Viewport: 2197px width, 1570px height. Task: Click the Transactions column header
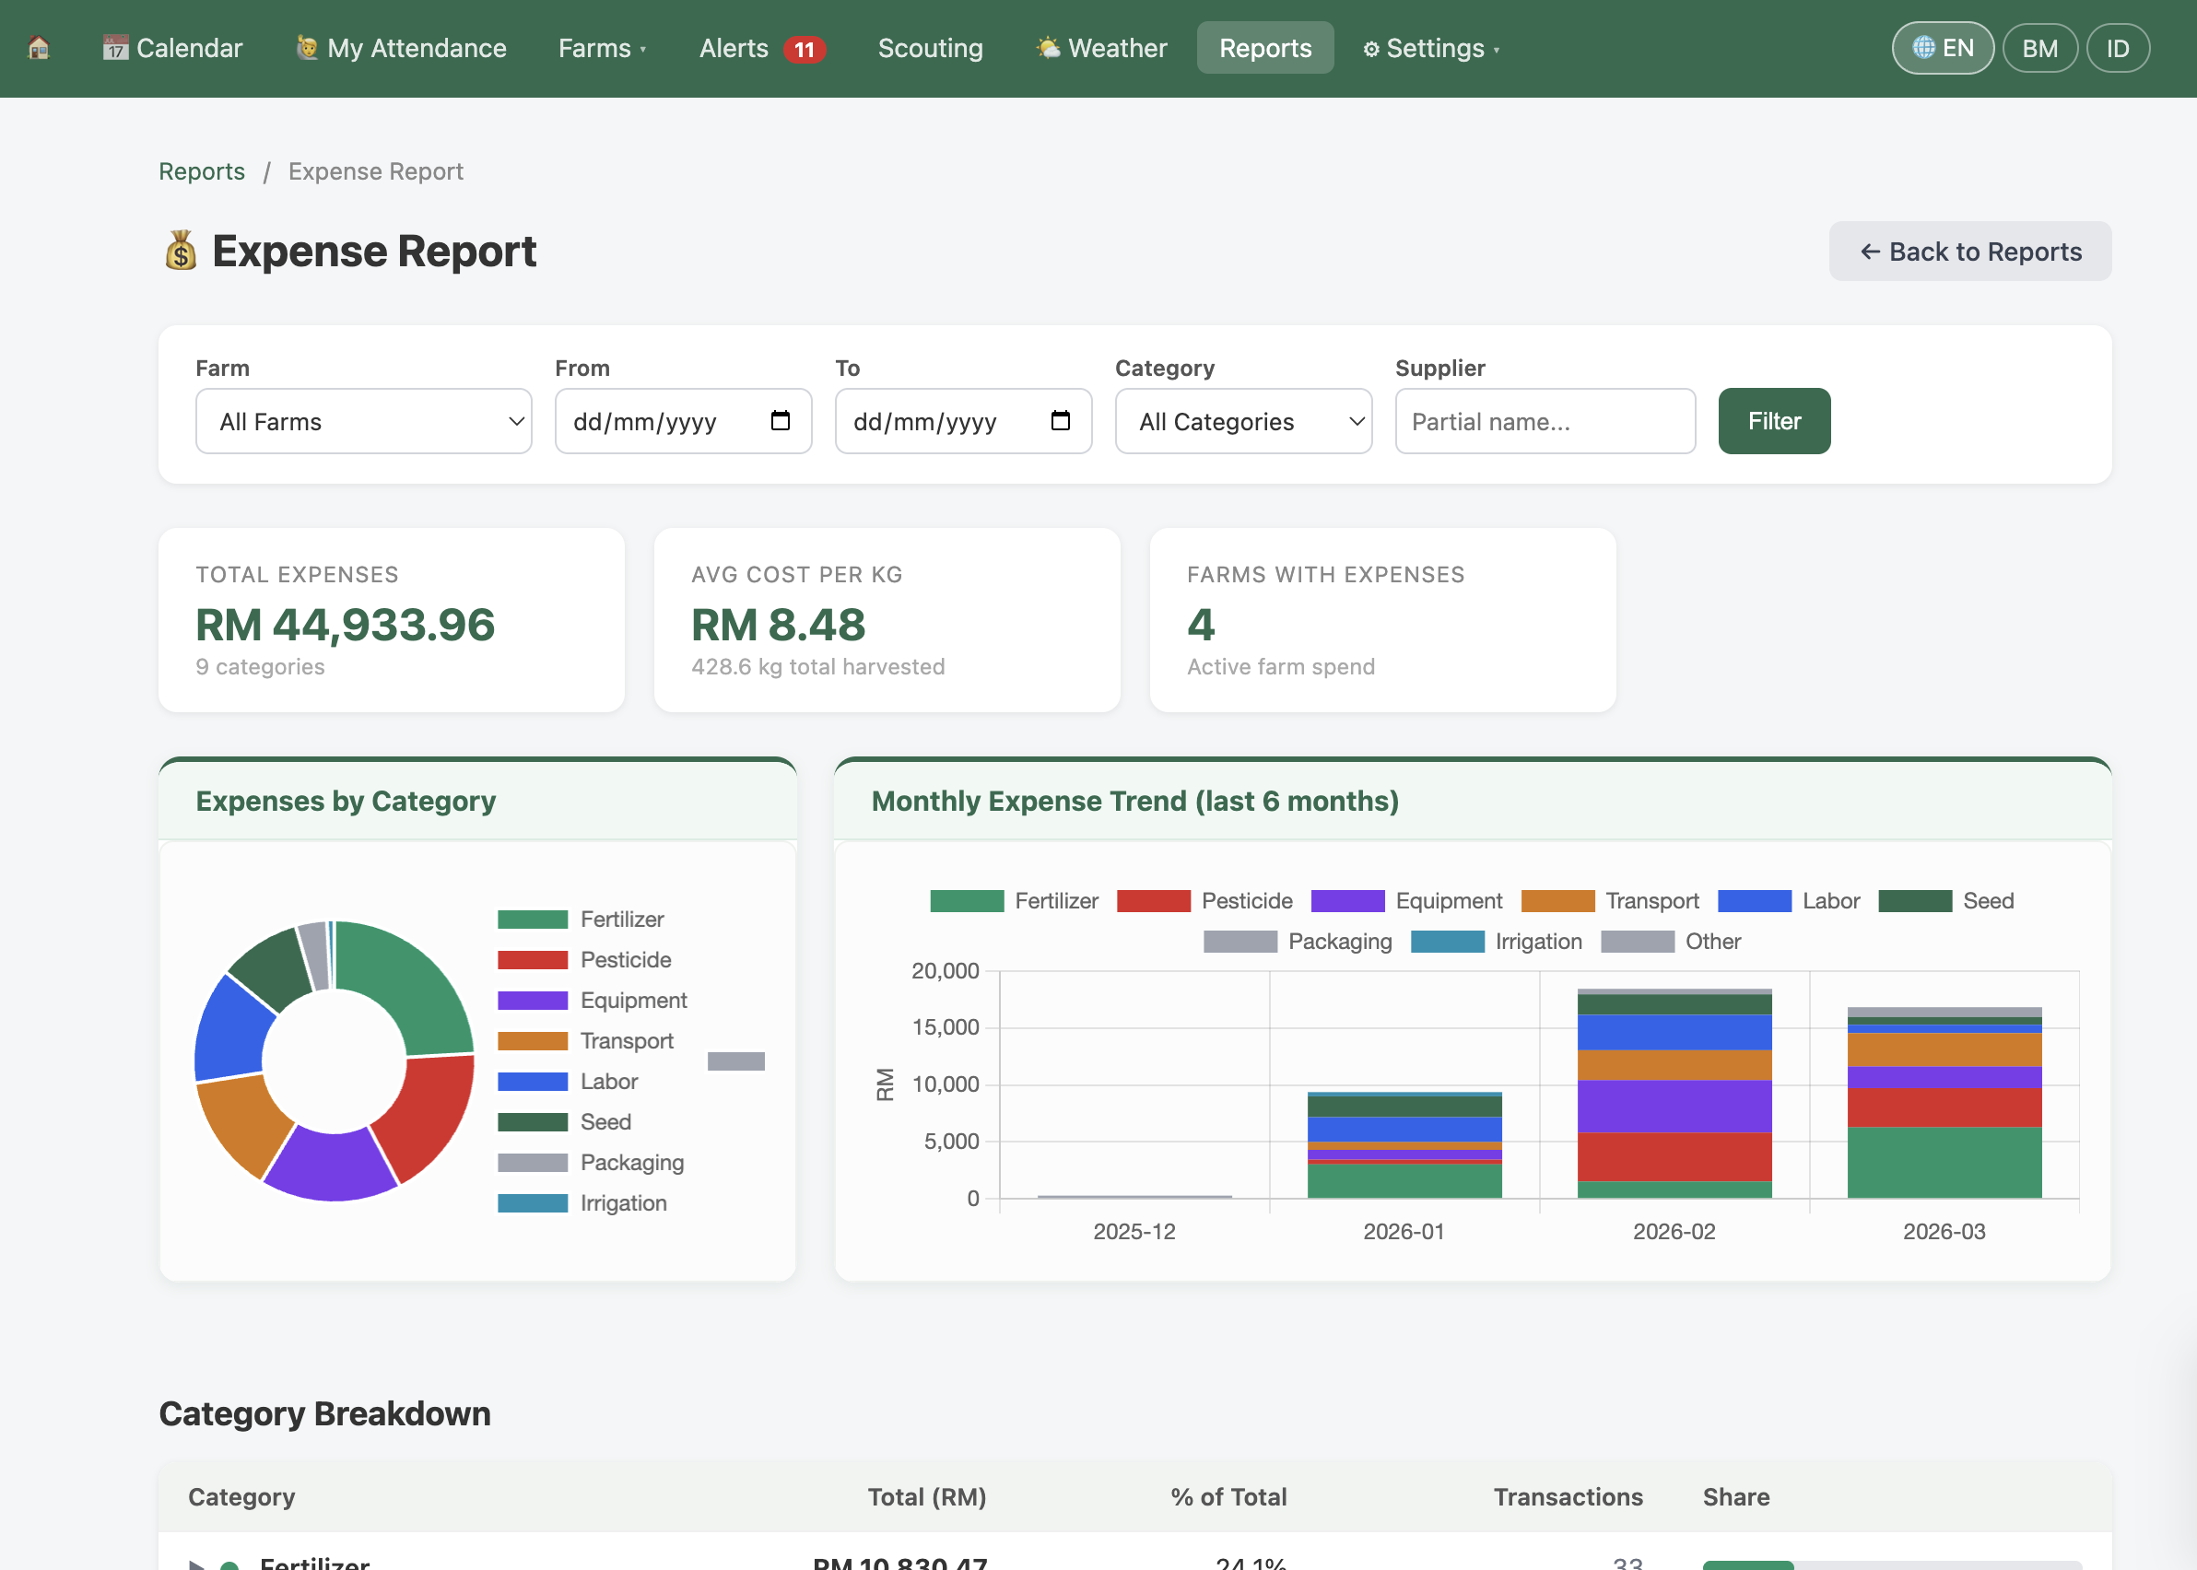click(x=1568, y=1496)
